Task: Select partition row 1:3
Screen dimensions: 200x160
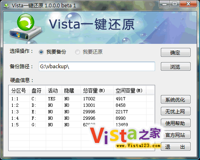Action: point(82,112)
